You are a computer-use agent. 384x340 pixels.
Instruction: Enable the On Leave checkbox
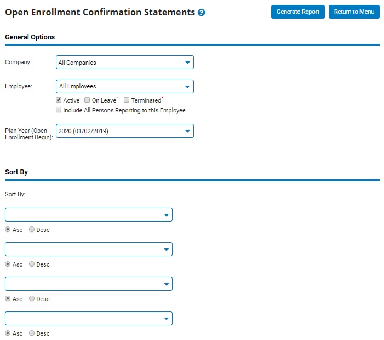click(x=87, y=100)
